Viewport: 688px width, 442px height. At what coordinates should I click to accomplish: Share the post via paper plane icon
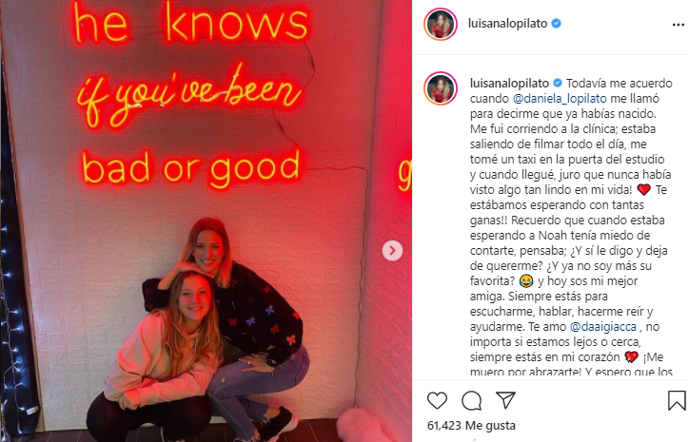click(x=505, y=400)
